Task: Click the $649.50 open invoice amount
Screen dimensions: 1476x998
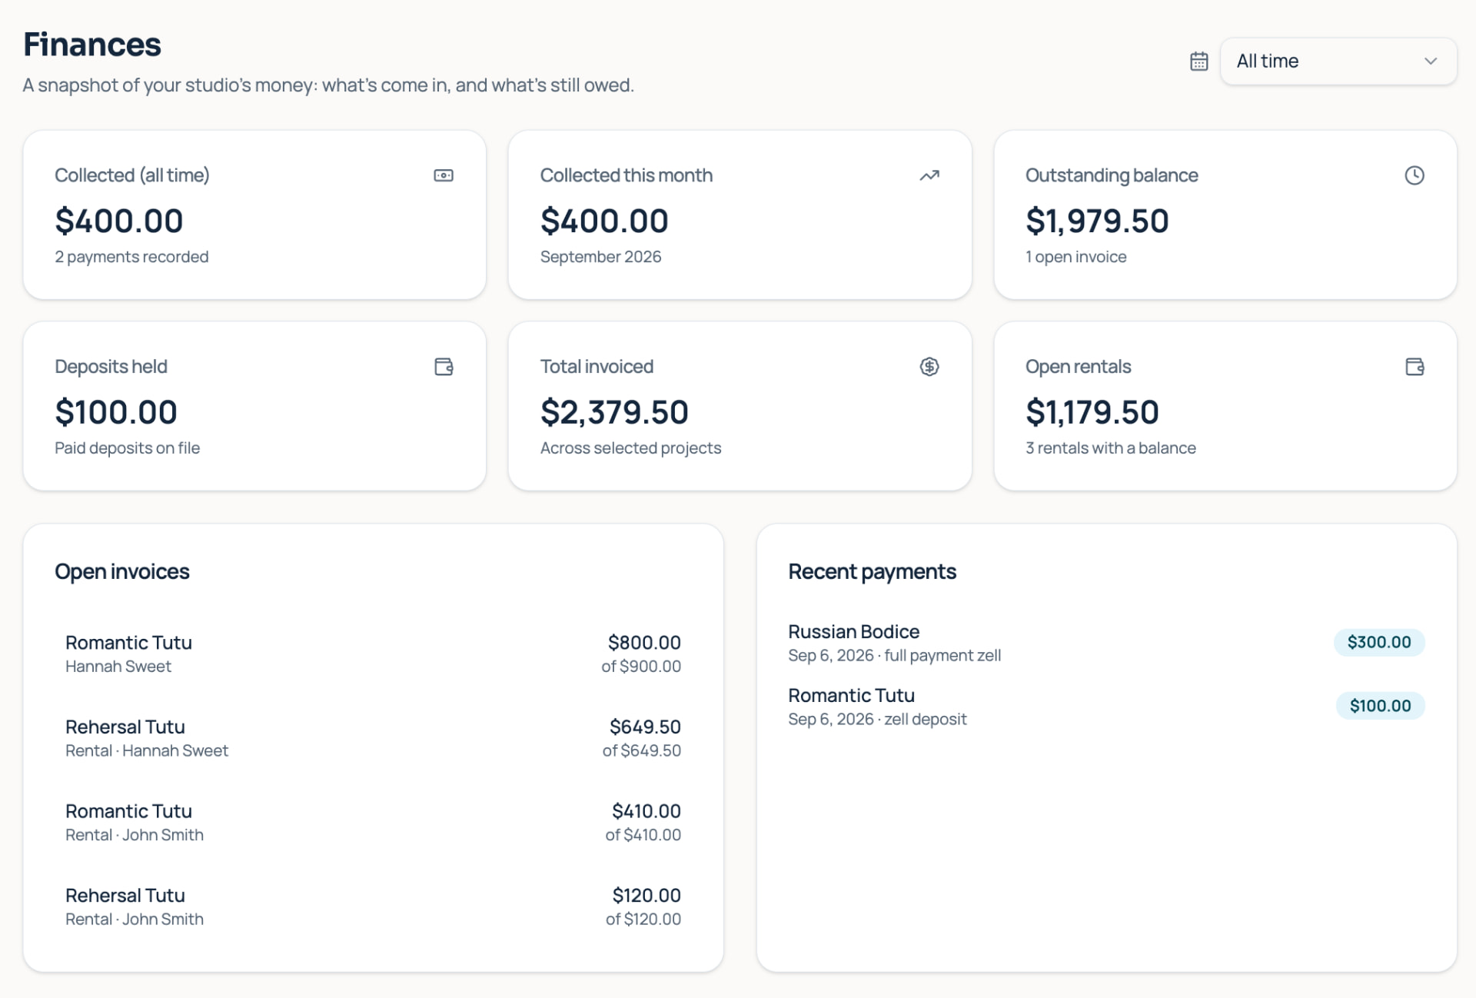Action: 645,727
